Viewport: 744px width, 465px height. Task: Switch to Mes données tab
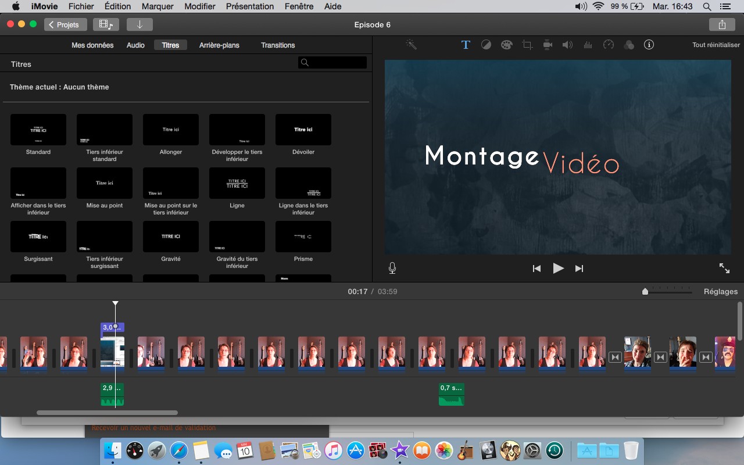tap(92, 45)
